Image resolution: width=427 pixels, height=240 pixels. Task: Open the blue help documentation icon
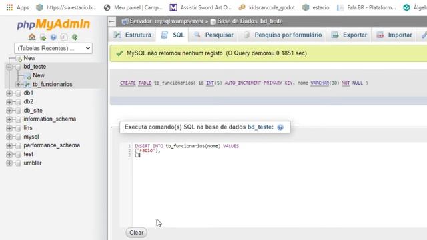point(53,37)
